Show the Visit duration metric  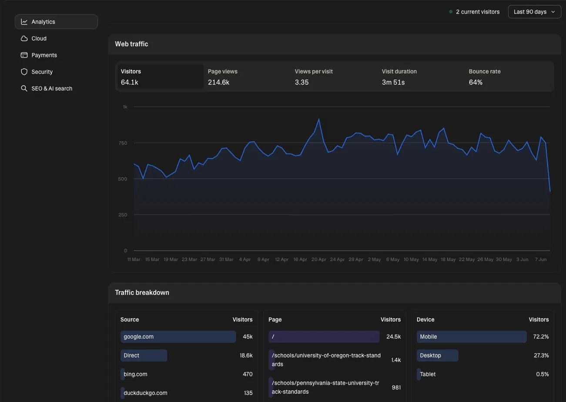(x=421, y=77)
